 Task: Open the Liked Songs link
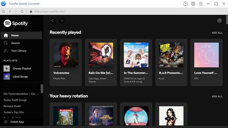pyautogui.click(x=20, y=77)
